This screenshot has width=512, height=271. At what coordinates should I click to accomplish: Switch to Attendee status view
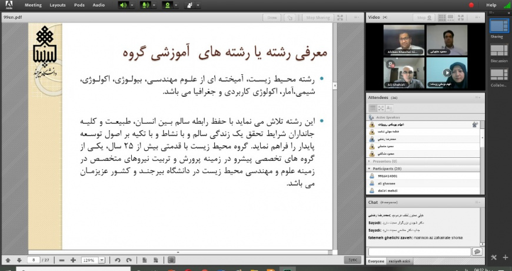[389, 108]
